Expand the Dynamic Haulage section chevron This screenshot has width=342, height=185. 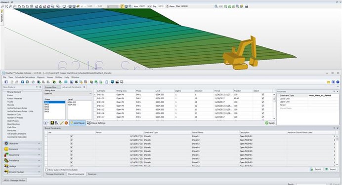point(39,172)
